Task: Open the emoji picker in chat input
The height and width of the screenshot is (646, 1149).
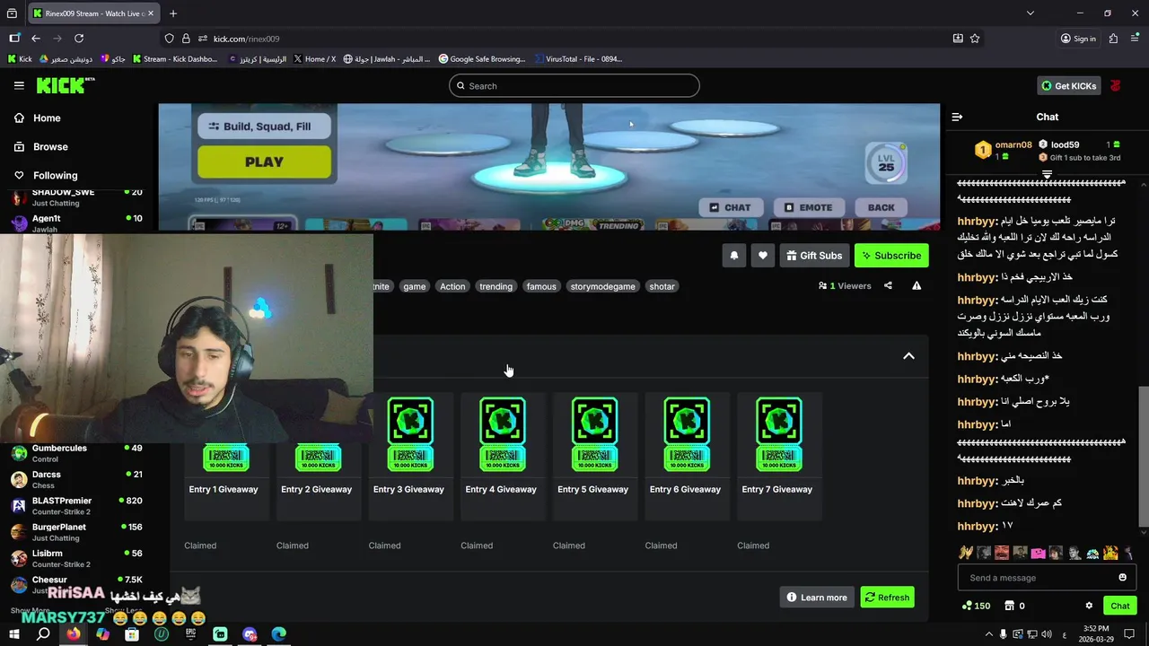Action: [x=1122, y=578]
